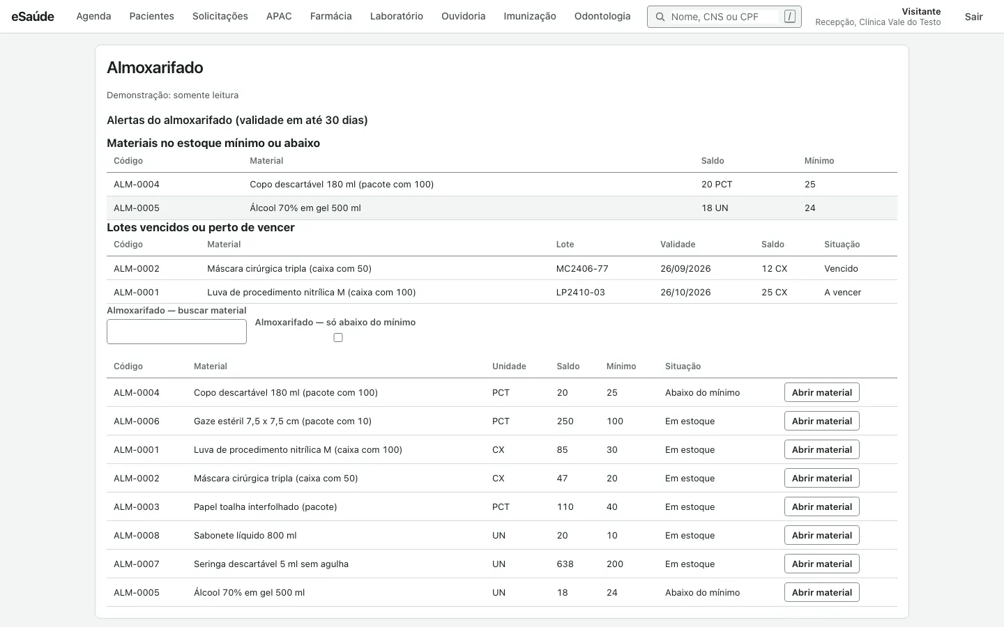Select lot number LP2410-03
The image size is (1004, 627).
coord(581,292)
